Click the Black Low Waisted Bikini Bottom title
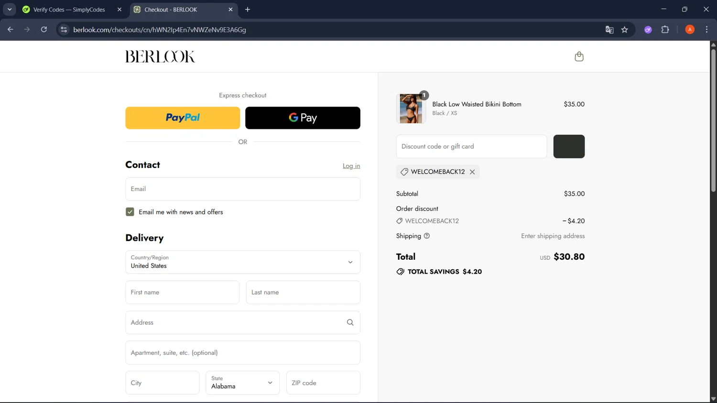 477,104
